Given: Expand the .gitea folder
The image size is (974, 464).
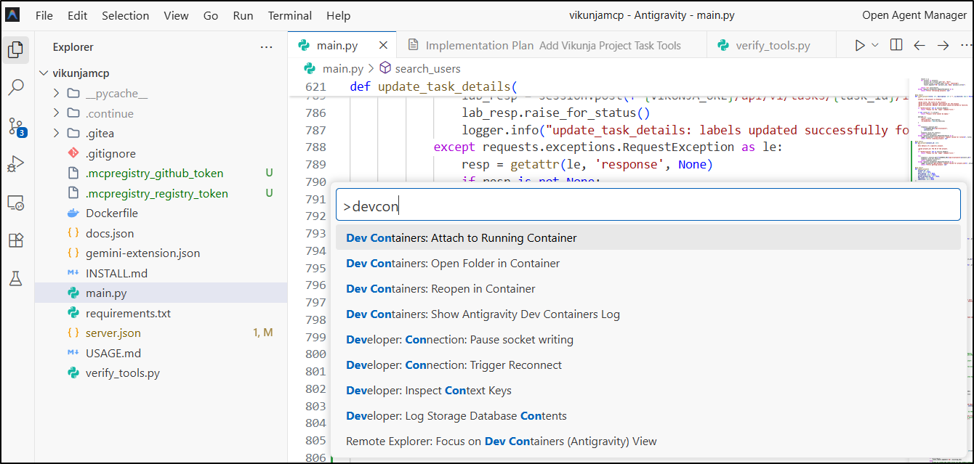Looking at the screenshot, I should tap(57, 134).
